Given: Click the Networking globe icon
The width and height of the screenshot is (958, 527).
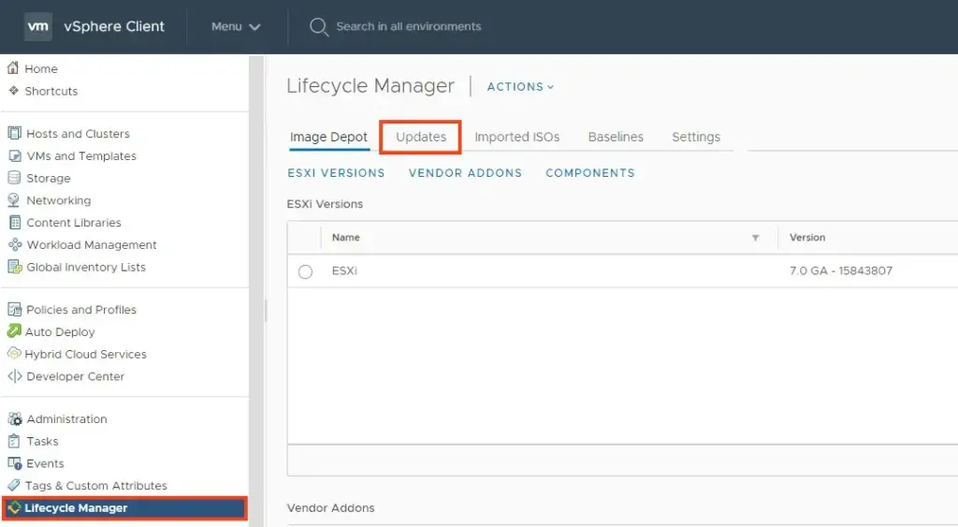Looking at the screenshot, I should click(x=13, y=200).
